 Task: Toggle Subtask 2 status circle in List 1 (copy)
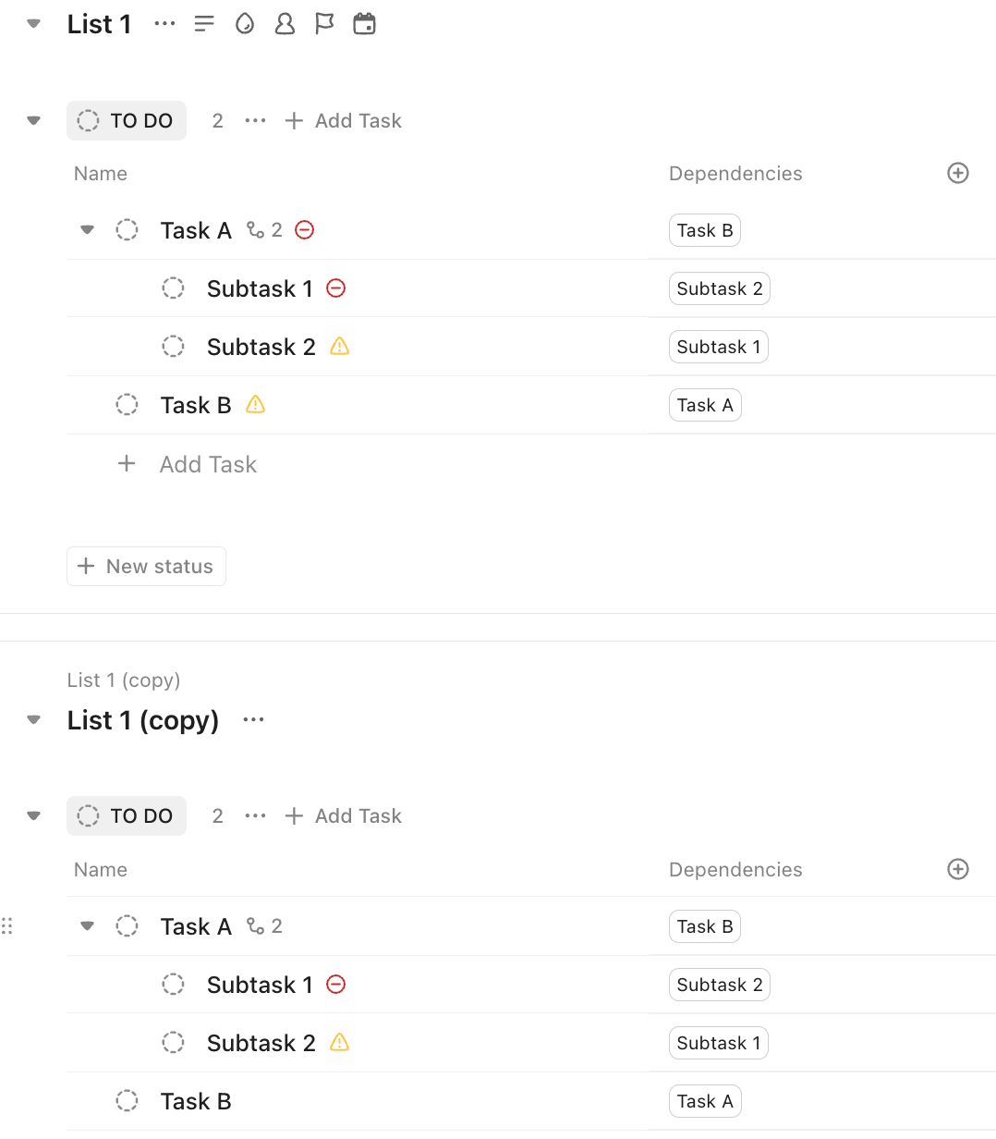click(x=173, y=1043)
